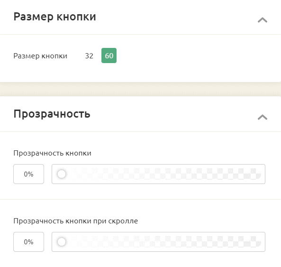Click the "Прозрачность кнопки при скролле" label
This screenshot has height=267, width=281.
[76, 221]
